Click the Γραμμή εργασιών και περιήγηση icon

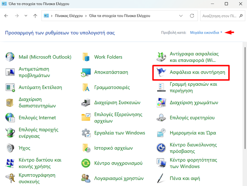(161, 87)
